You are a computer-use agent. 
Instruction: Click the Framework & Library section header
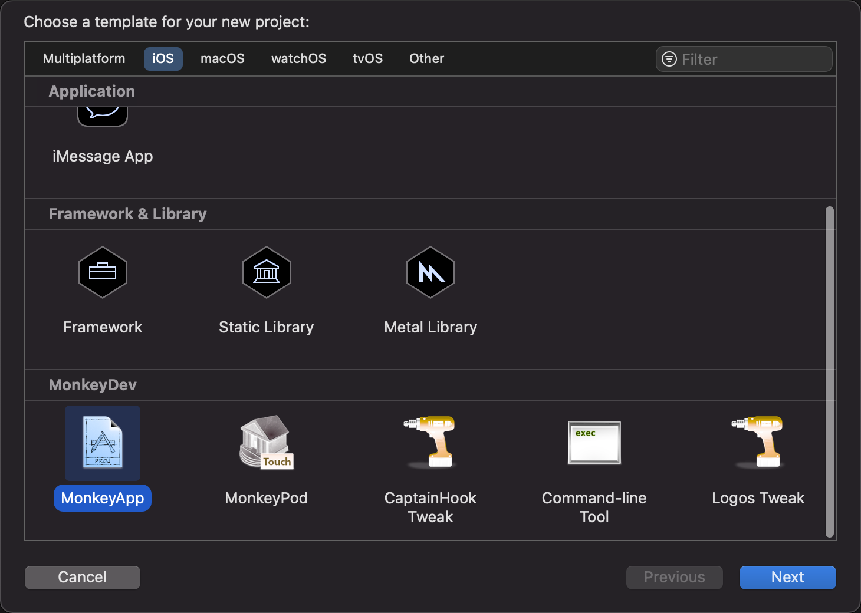[x=127, y=214]
